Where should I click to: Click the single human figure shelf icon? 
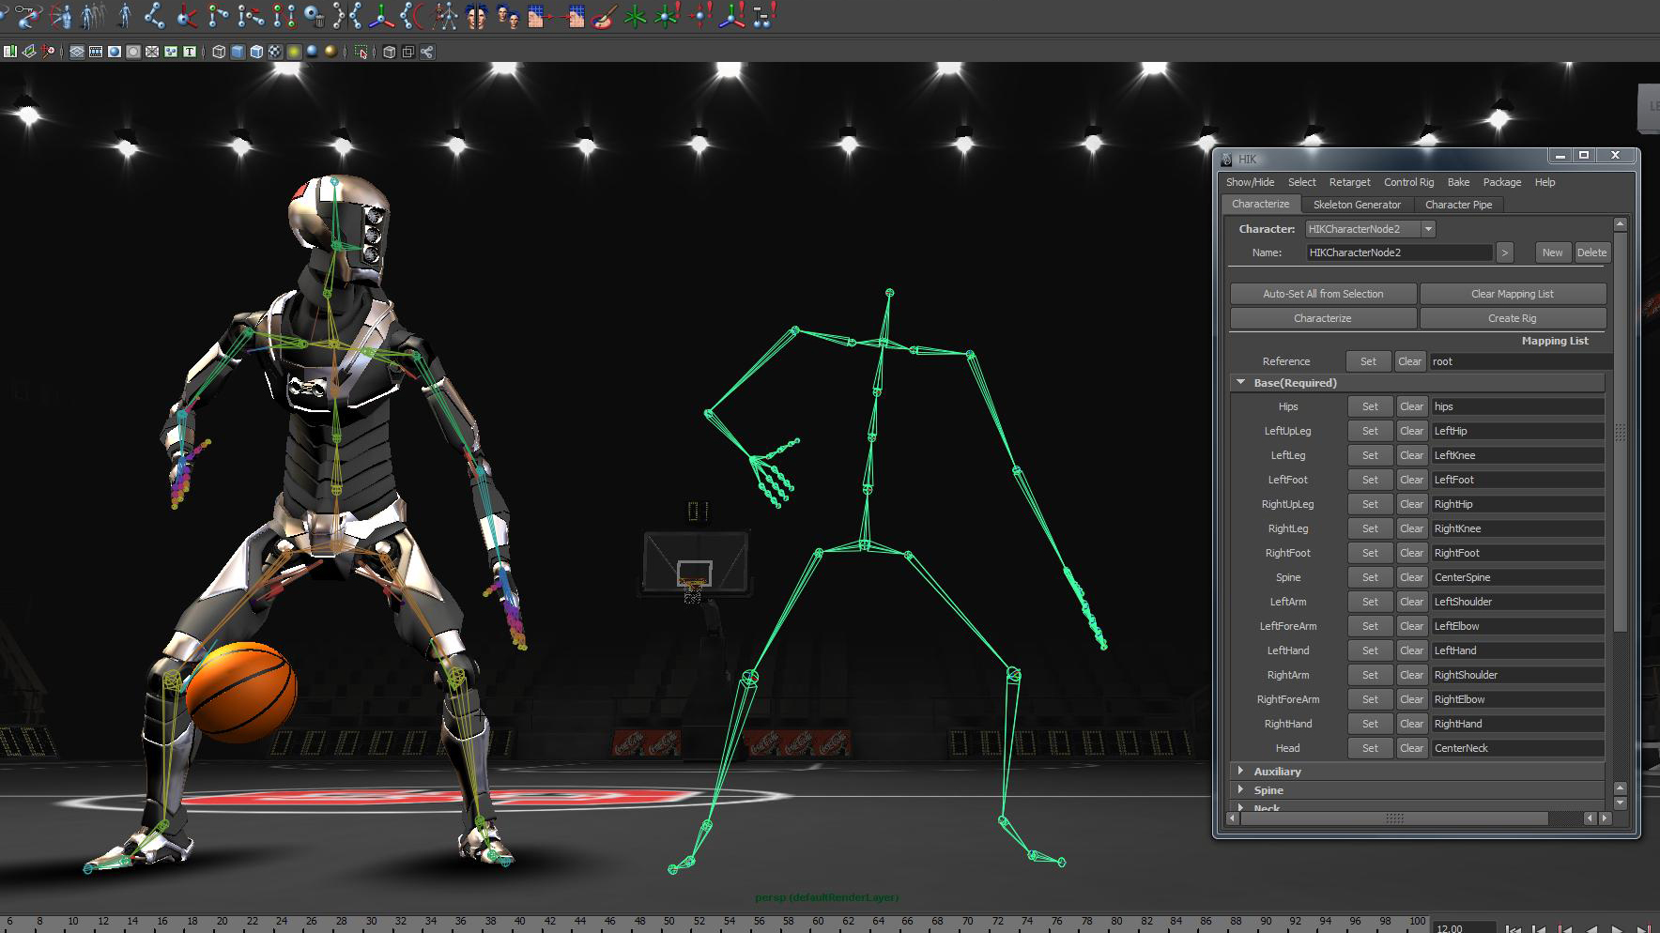point(124,16)
